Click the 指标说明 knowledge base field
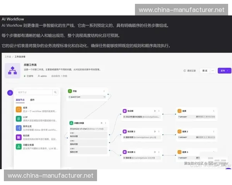 [x=142, y=137]
